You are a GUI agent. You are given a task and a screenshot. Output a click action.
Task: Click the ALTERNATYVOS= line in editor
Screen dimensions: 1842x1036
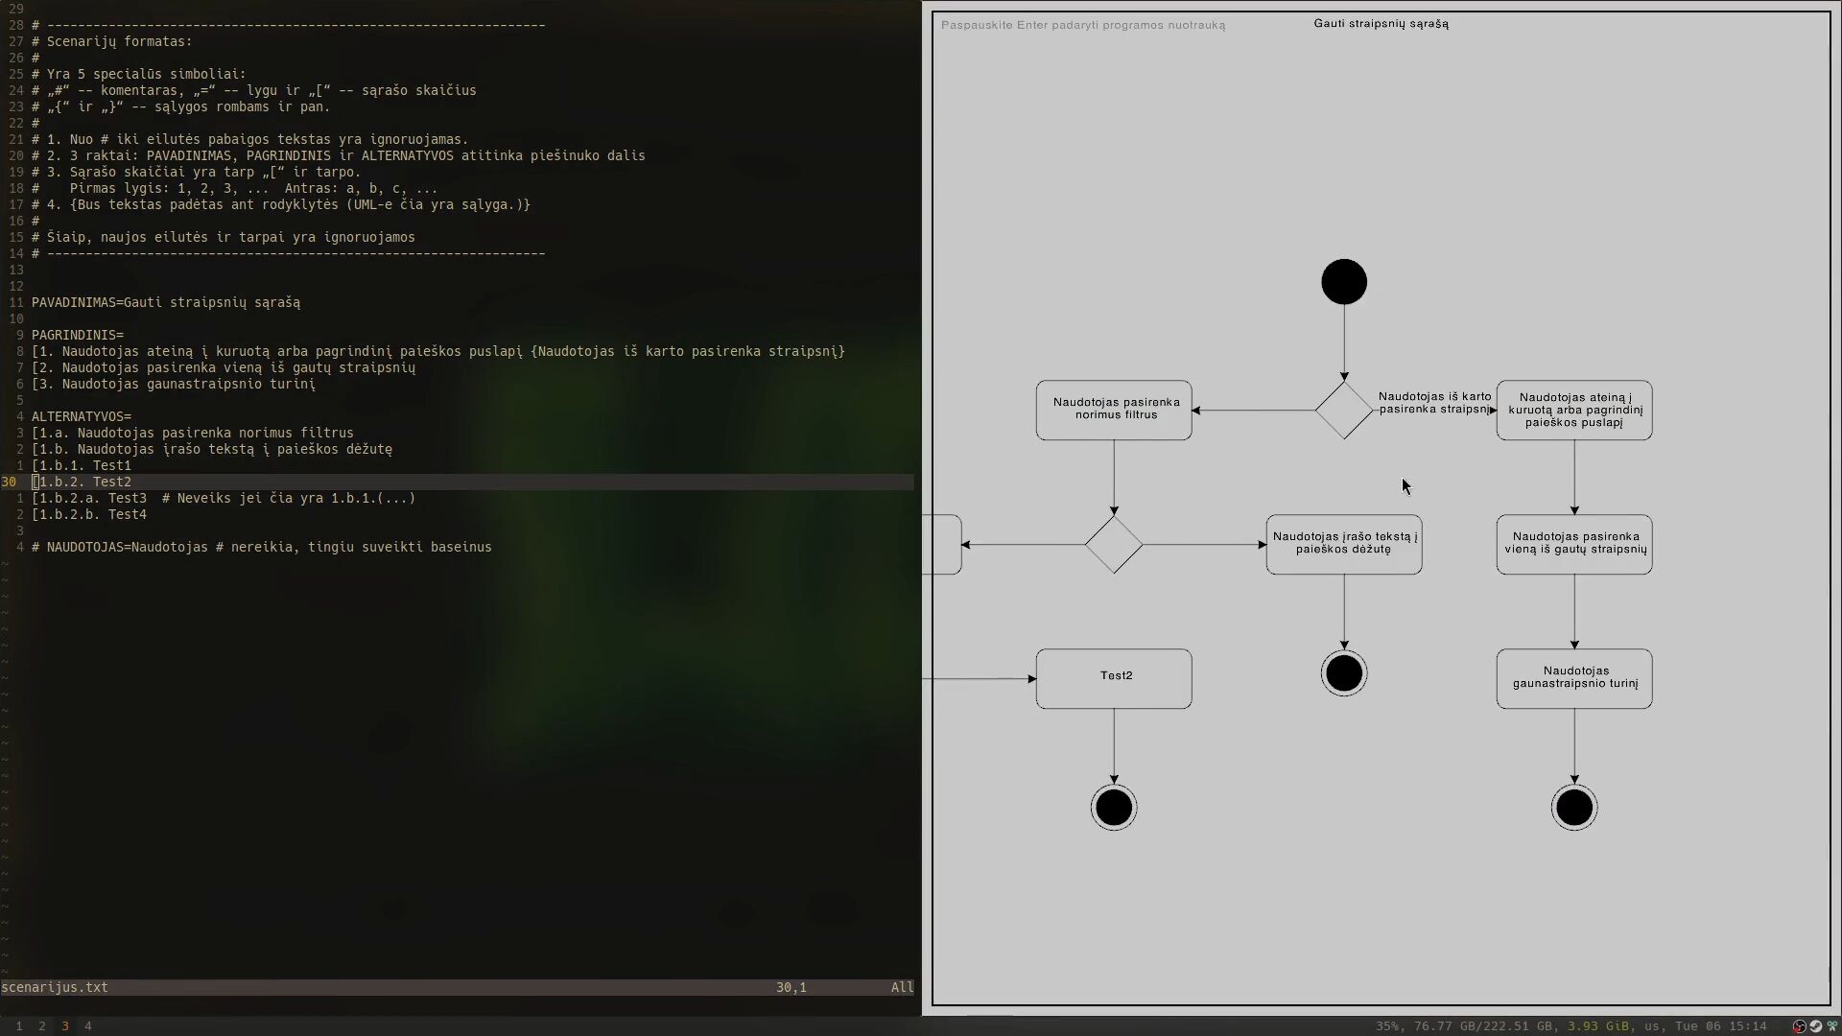82,417
